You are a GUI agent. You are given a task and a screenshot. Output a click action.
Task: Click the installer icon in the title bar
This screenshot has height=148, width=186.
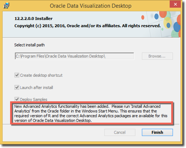pos(7,5)
